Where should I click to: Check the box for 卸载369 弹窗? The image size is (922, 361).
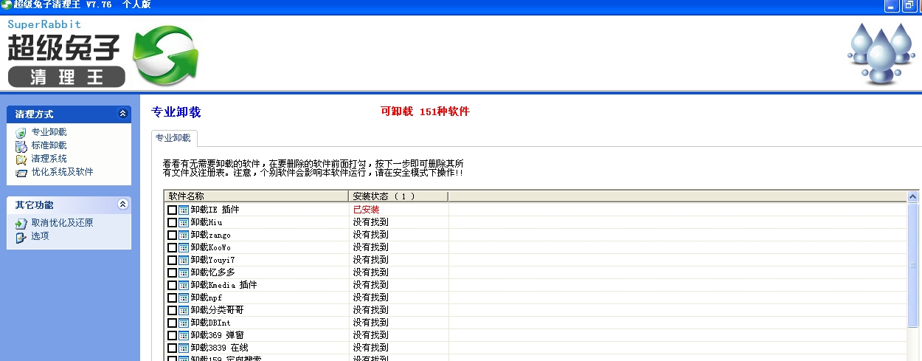pyautogui.click(x=172, y=335)
